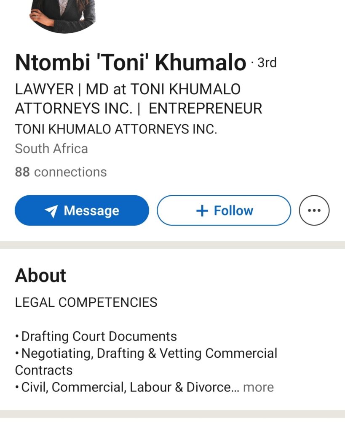Viewport: 345px width, 431px height.
Task: View the 88 connections list
Action: 61,172
